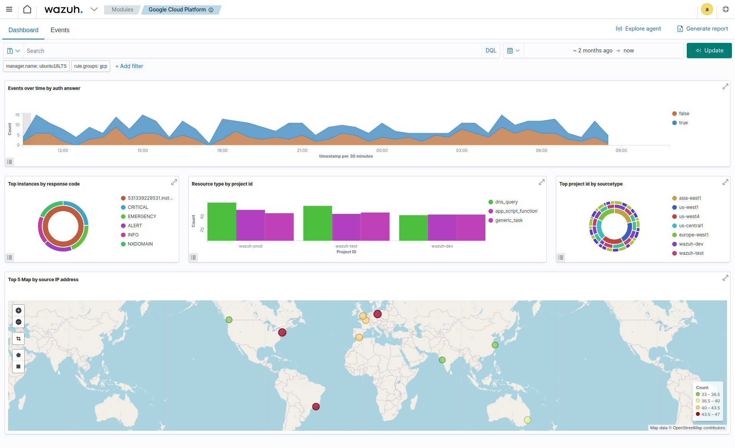
Task: Click the Update button
Action: click(x=709, y=51)
